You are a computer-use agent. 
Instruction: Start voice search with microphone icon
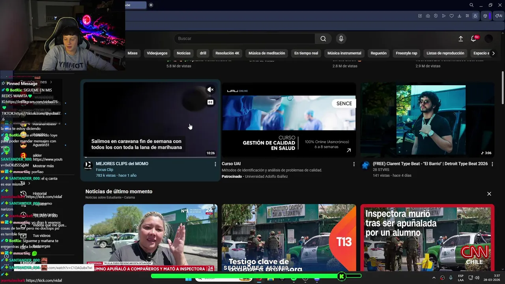click(x=341, y=39)
